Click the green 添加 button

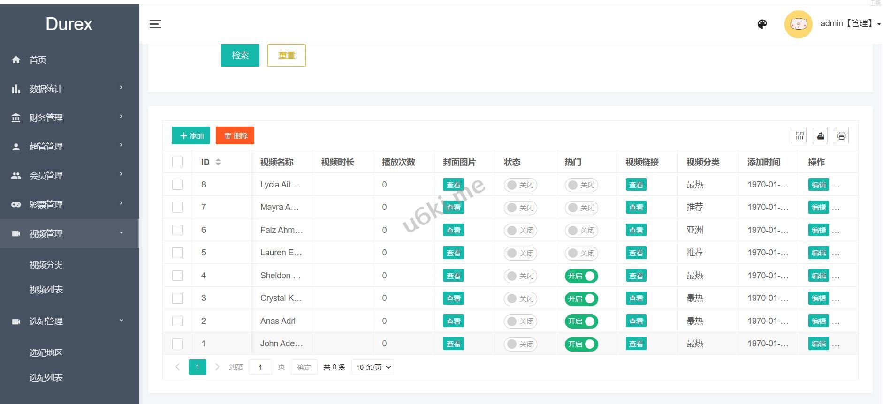pyautogui.click(x=191, y=136)
